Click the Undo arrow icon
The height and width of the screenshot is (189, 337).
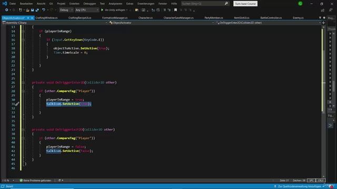44,10
